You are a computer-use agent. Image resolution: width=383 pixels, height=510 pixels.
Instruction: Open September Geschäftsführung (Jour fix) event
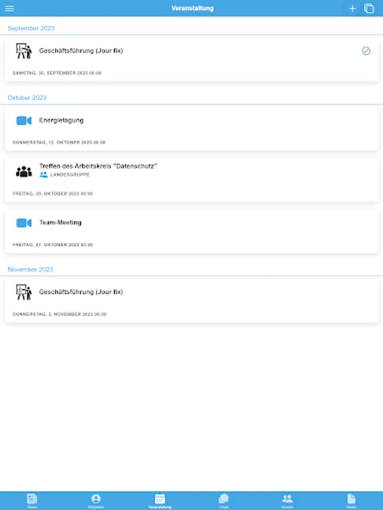(192, 59)
